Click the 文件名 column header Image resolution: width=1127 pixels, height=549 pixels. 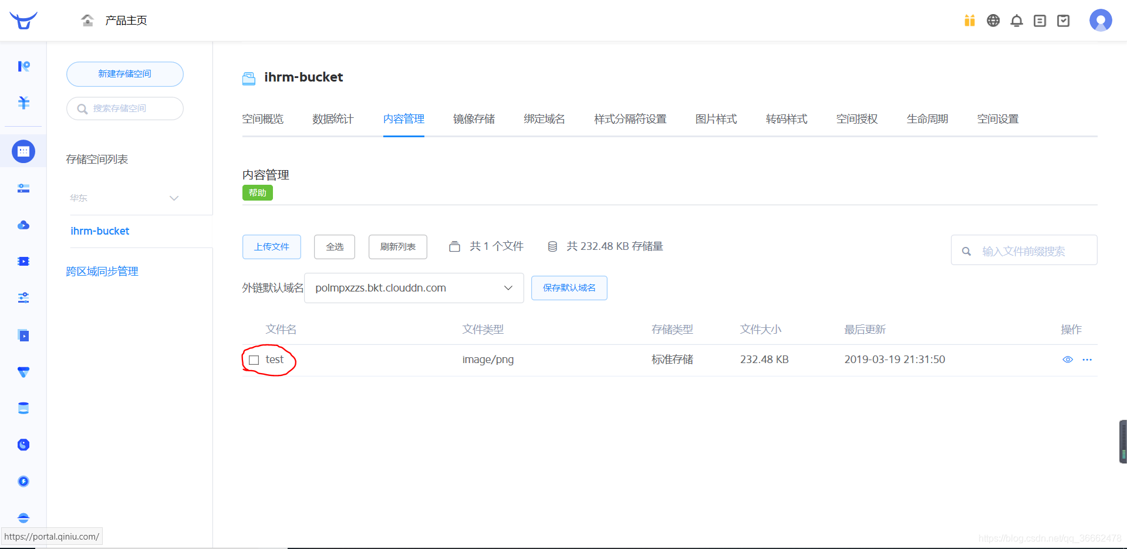pyautogui.click(x=281, y=330)
